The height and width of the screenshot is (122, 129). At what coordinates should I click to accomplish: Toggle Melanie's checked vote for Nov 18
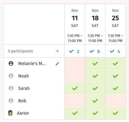95,64
